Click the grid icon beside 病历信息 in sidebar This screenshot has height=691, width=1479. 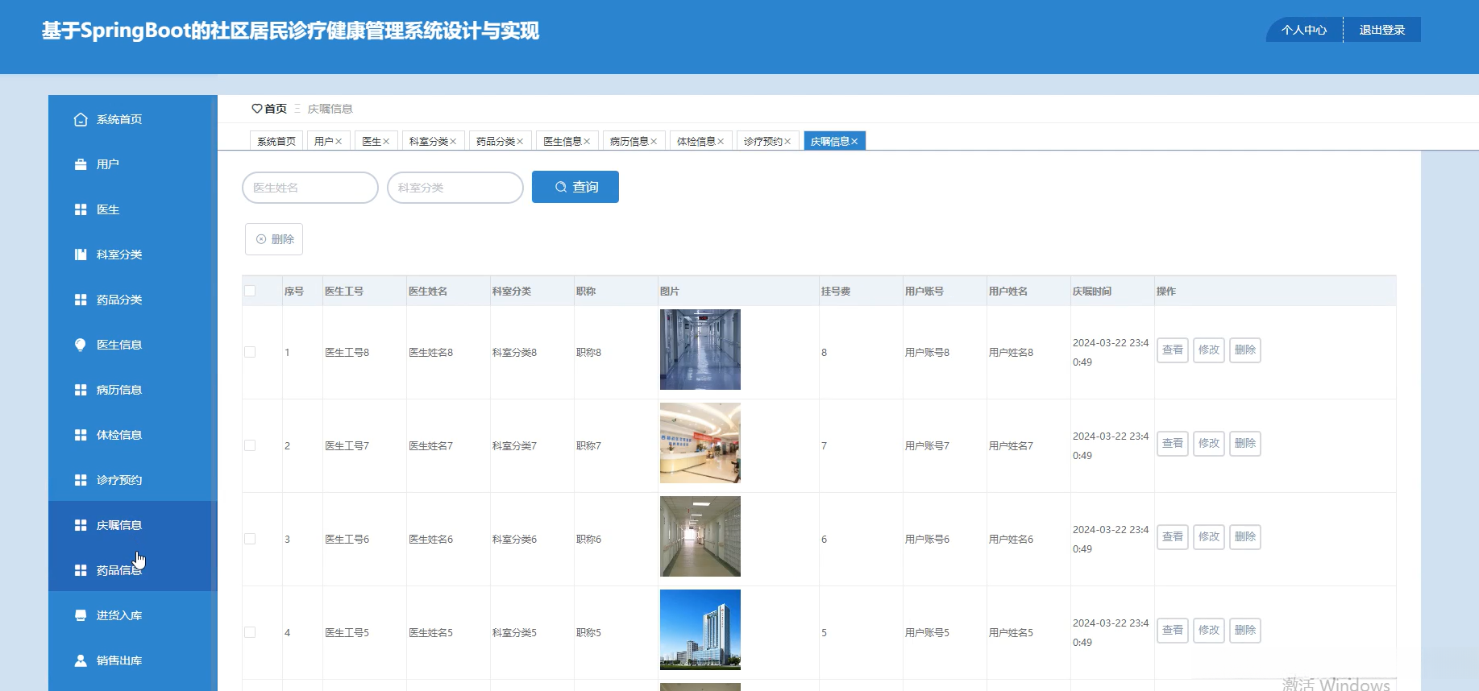click(x=81, y=390)
